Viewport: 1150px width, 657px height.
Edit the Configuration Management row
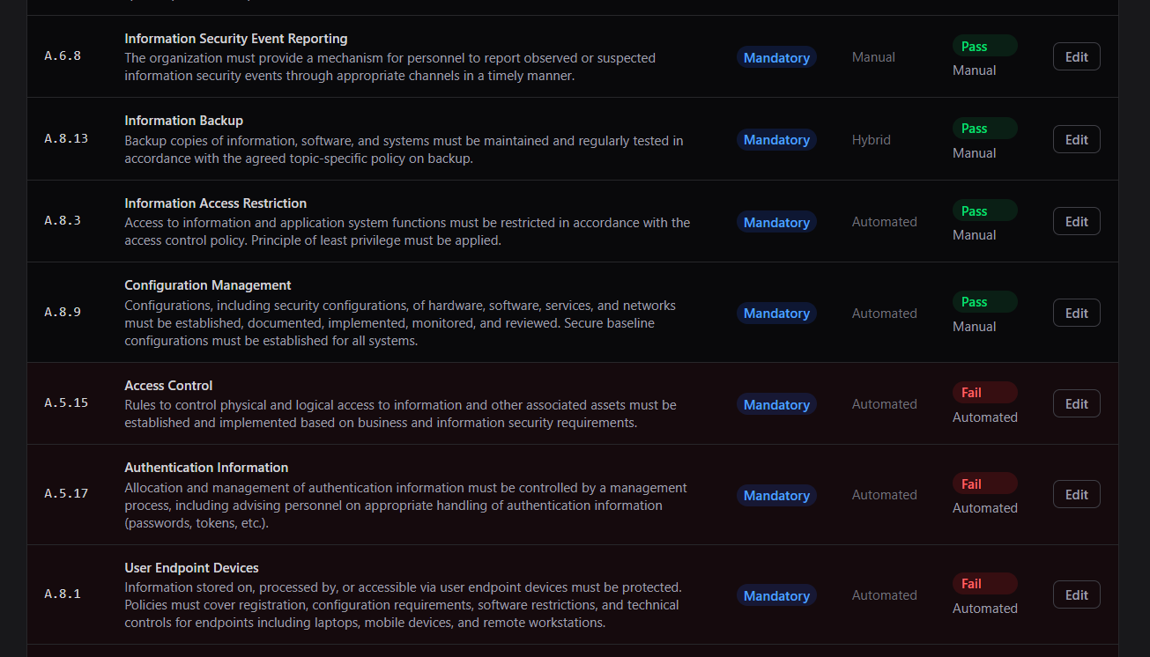pos(1076,313)
